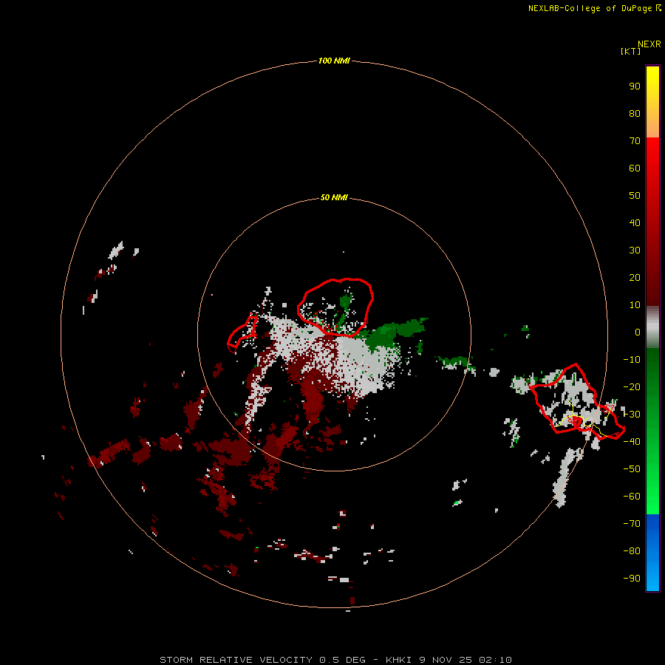Click the [KT] units label
This screenshot has height=665, width=665.
[x=630, y=51]
